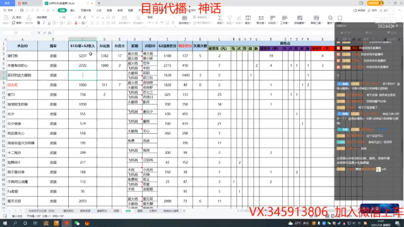Open the WPS app on the taskbar
Image resolution: width=404 pixels, height=227 pixels.
(x=67, y=223)
